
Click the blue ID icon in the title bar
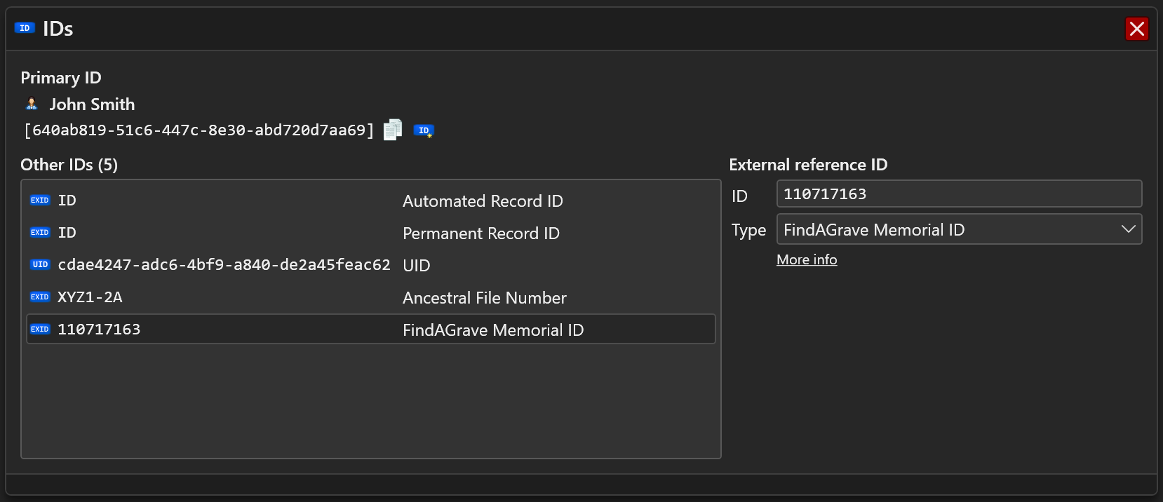[x=25, y=28]
